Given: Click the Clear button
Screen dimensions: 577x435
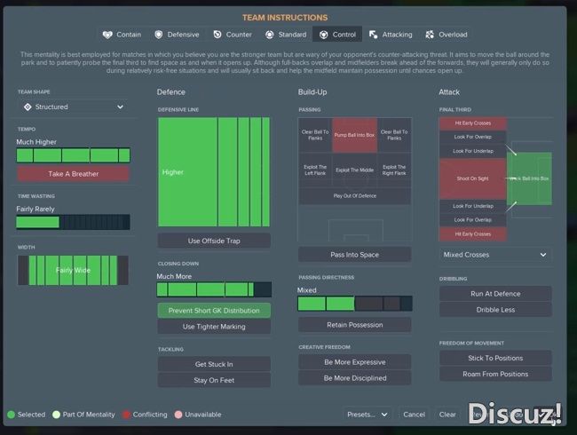Looking at the screenshot, I should (447, 415).
